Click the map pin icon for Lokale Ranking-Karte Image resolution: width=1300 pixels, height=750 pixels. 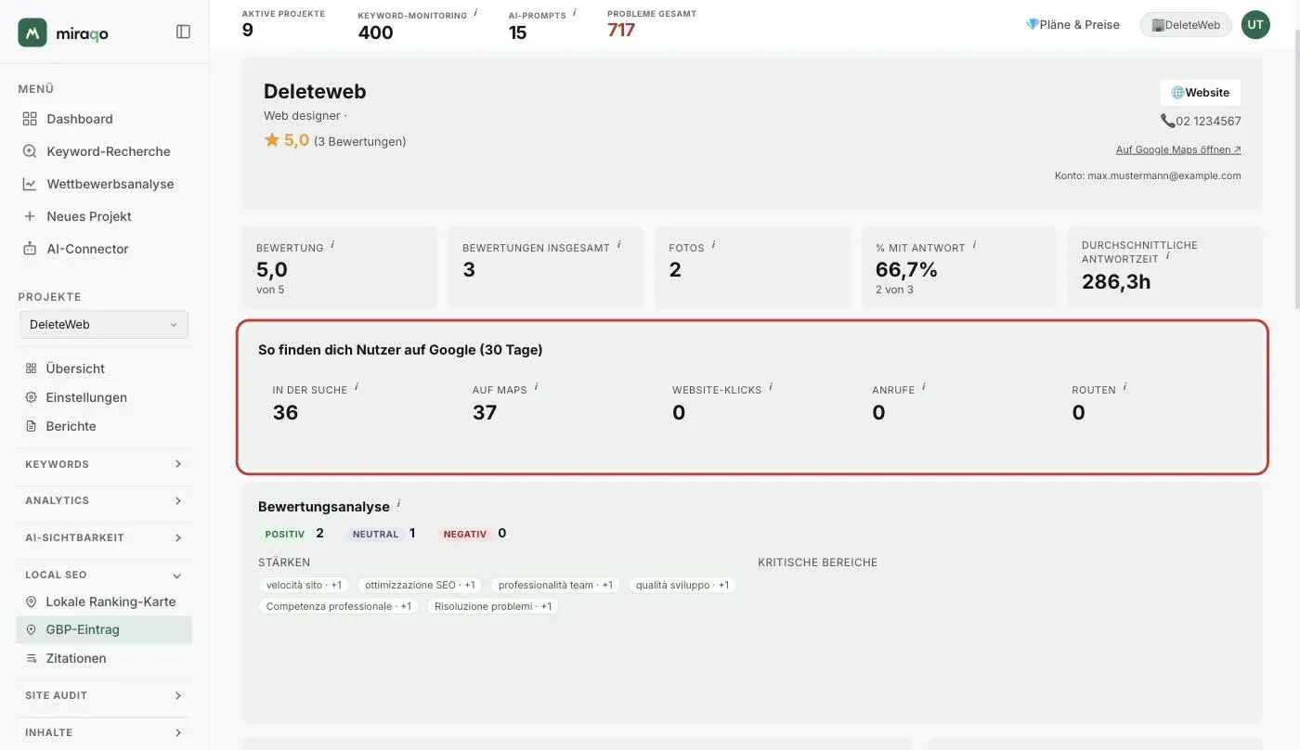pyautogui.click(x=31, y=601)
